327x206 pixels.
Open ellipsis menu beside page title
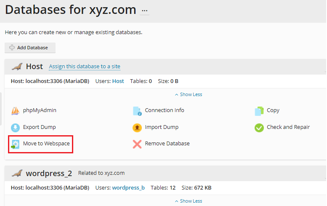pos(145,10)
